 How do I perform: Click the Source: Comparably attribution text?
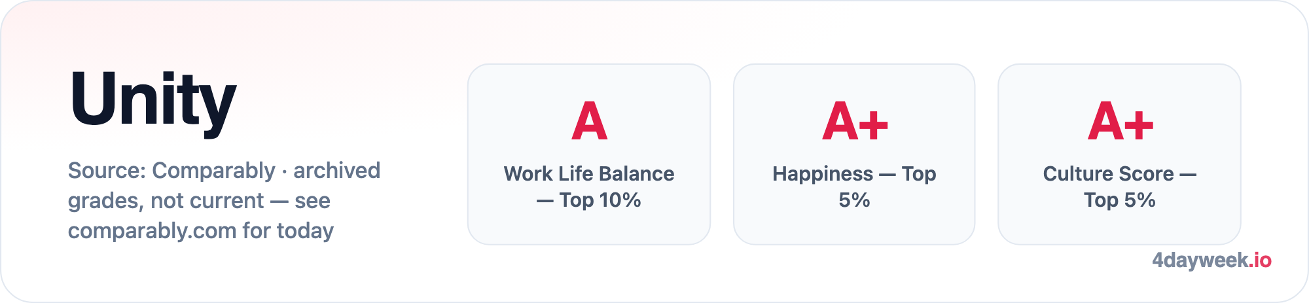click(171, 170)
